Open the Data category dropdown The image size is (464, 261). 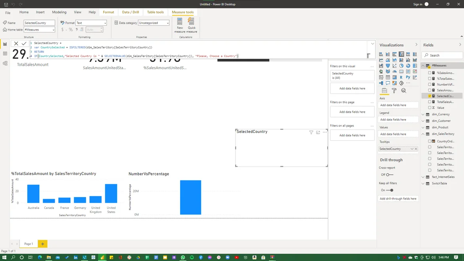pyautogui.click(x=153, y=23)
